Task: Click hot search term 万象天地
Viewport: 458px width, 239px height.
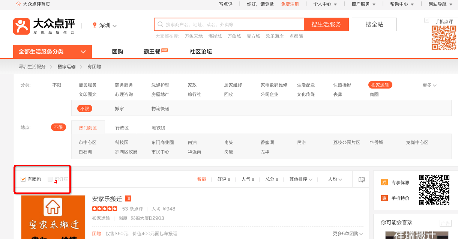Action: (x=194, y=36)
